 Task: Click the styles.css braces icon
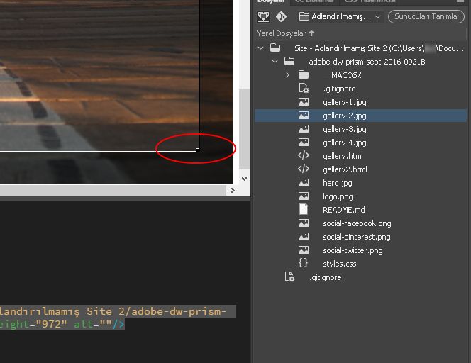(x=304, y=263)
